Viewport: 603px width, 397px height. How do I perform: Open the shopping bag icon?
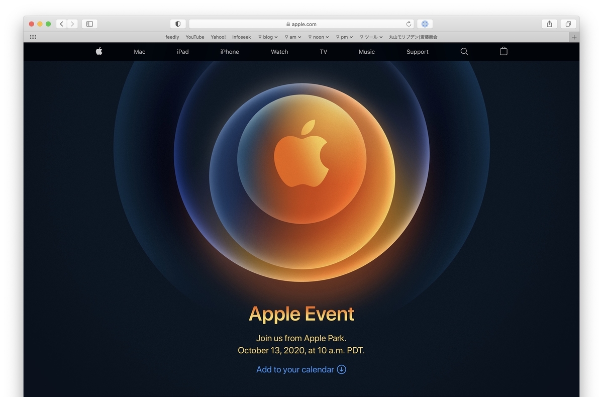pos(504,51)
